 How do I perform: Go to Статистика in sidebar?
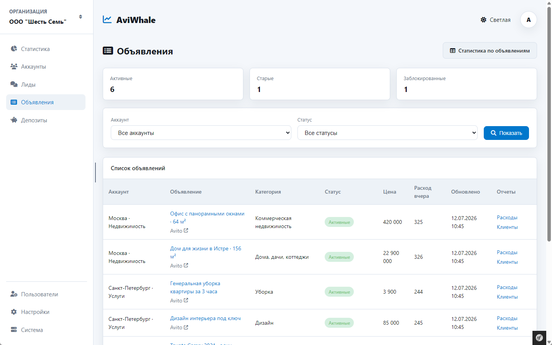pyautogui.click(x=46, y=49)
